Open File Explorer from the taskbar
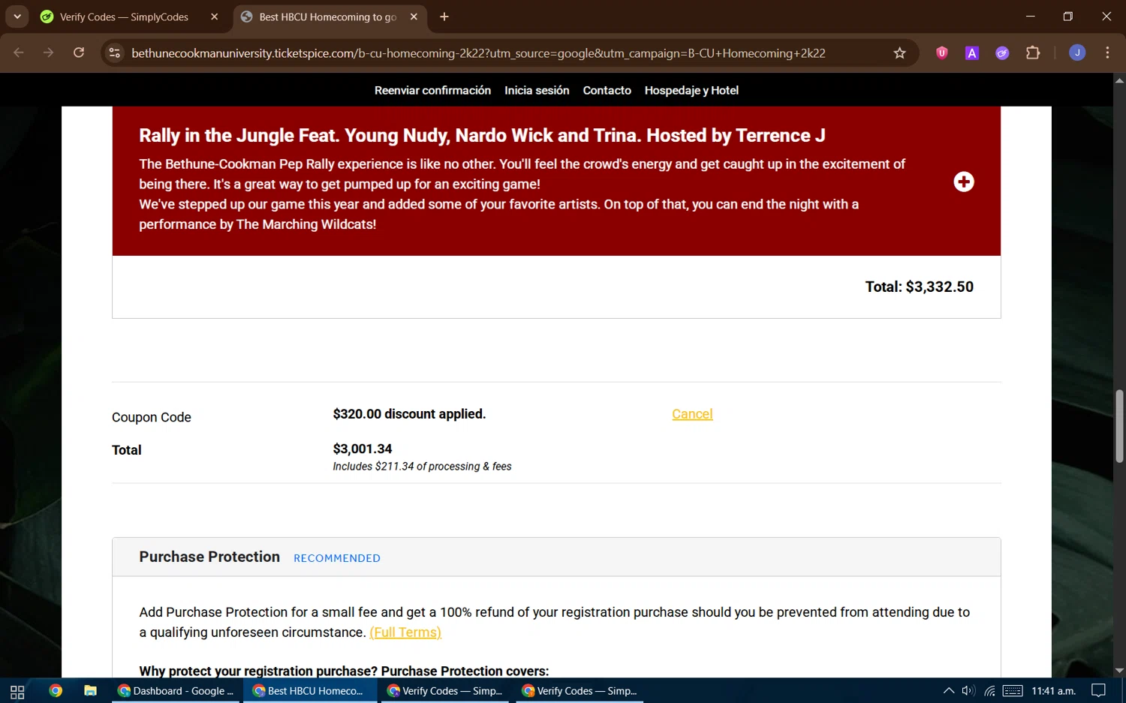The height and width of the screenshot is (703, 1126). point(90,691)
